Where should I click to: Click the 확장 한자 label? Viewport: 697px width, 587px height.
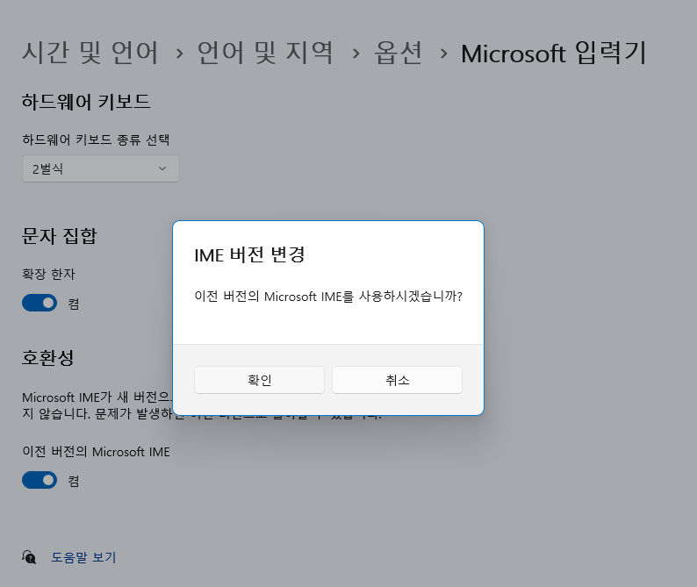point(48,274)
